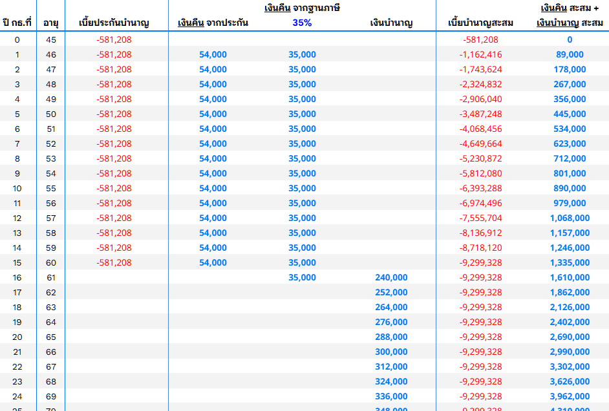Select the เงินบำนาญ column header

tap(391, 23)
